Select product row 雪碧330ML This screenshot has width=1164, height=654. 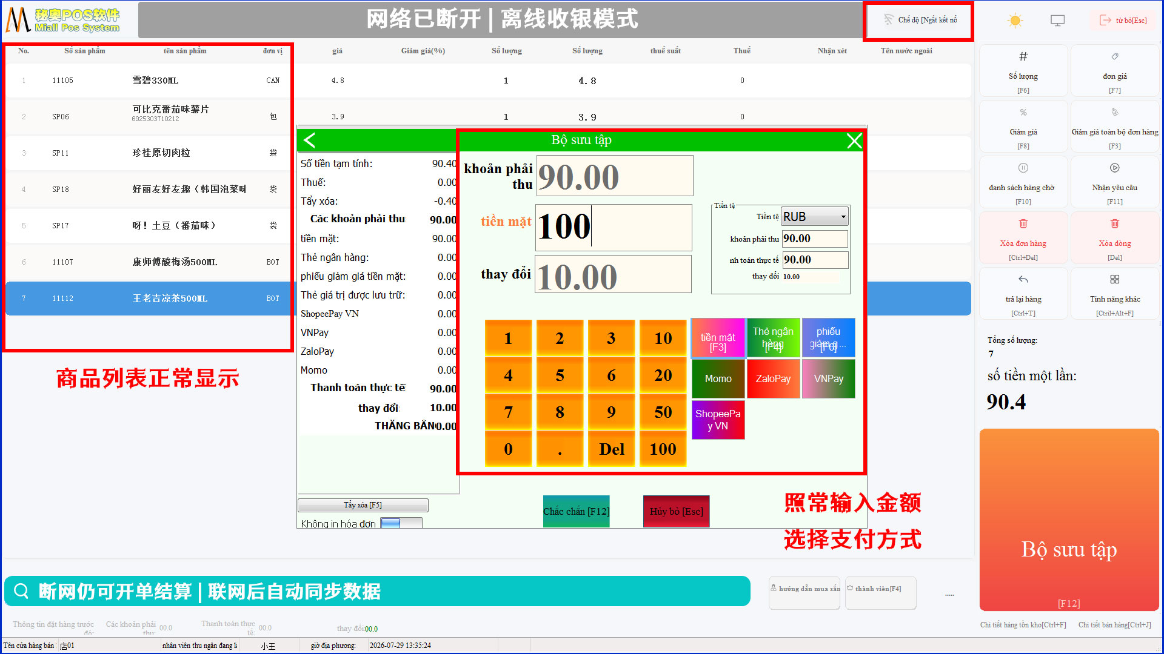pyautogui.click(x=488, y=81)
